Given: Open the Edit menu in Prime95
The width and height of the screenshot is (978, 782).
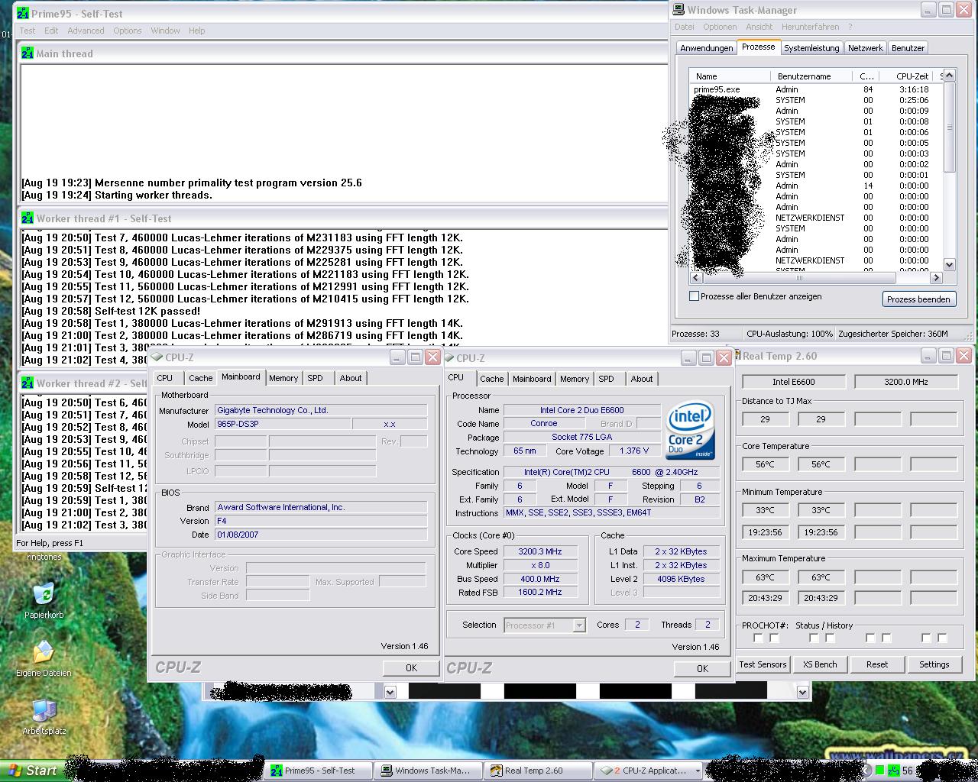Looking at the screenshot, I should coord(51,31).
